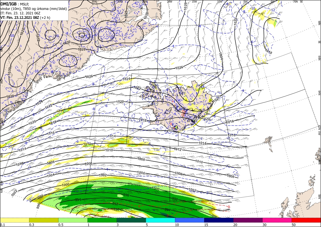Click the "15W" longitude label
321x227 pixels.
coord(194,2)
